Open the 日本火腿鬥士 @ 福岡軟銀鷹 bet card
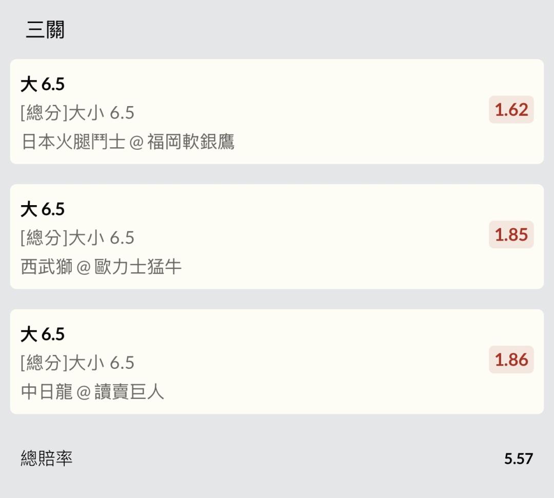554x498 pixels. point(276,112)
